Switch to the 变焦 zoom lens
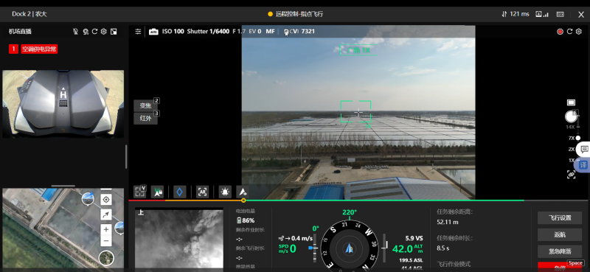This screenshot has width=590, height=272. click(145, 105)
